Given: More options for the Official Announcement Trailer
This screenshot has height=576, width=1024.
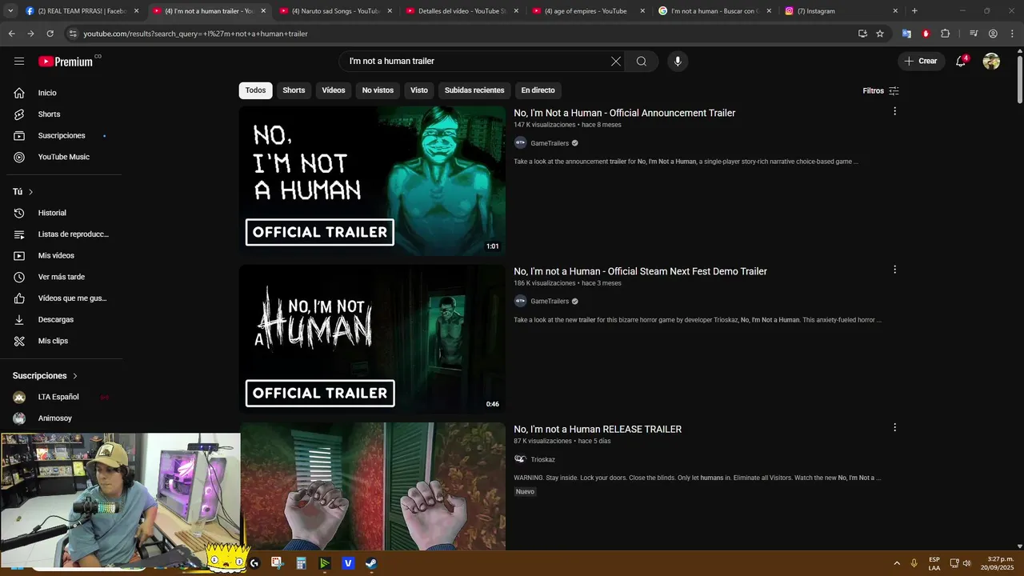Looking at the screenshot, I should (x=894, y=111).
